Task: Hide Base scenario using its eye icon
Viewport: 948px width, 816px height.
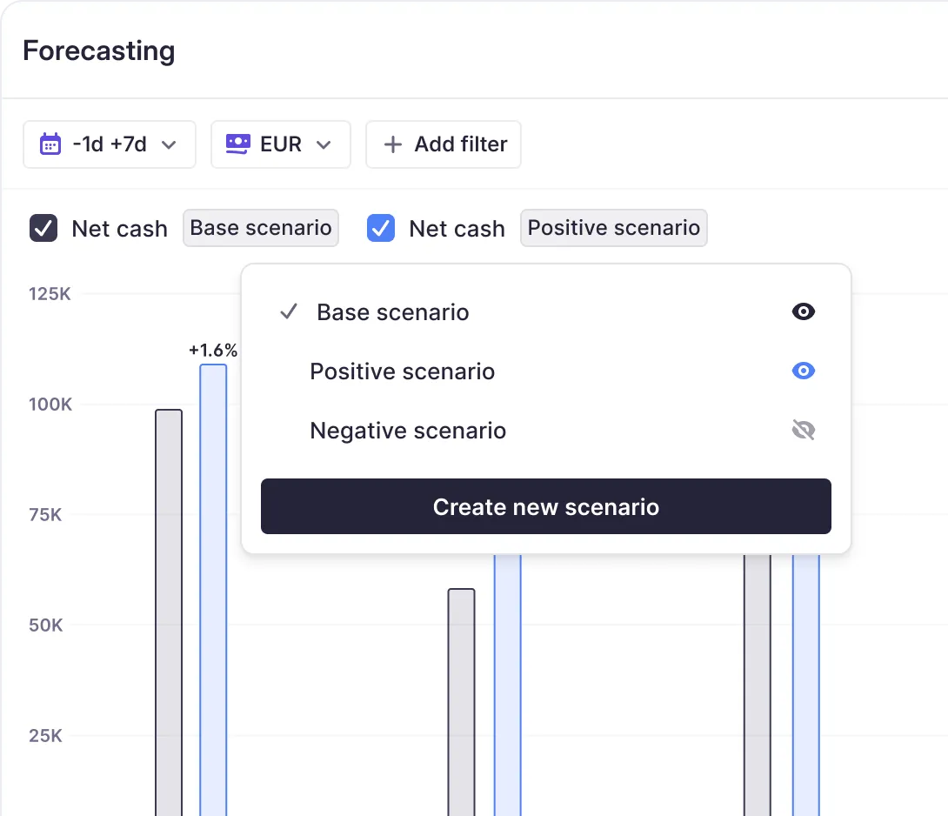Action: coord(804,312)
